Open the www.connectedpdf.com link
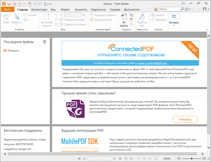Viewport: 211px width, 162px height. 152,63
